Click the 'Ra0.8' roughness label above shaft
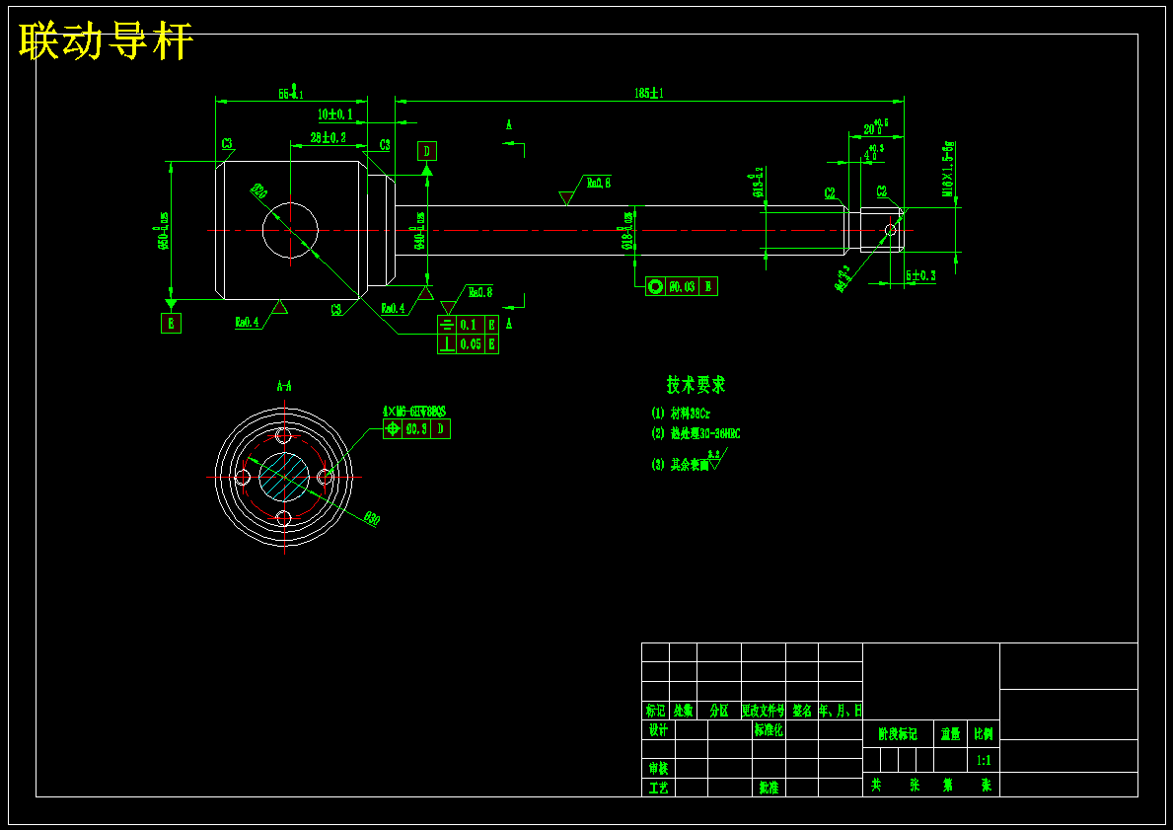This screenshot has height=830, width=1173. point(599,182)
